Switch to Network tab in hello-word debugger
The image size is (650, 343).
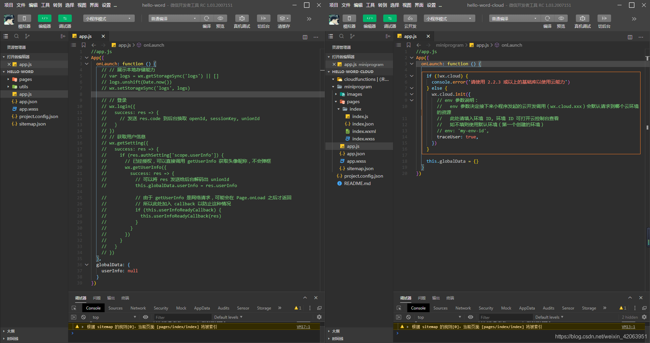point(138,308)
